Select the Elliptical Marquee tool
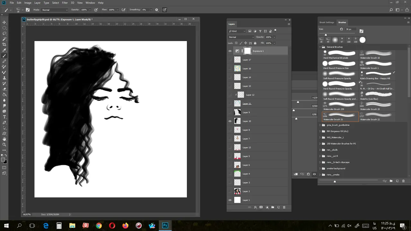 pos(4,28)
